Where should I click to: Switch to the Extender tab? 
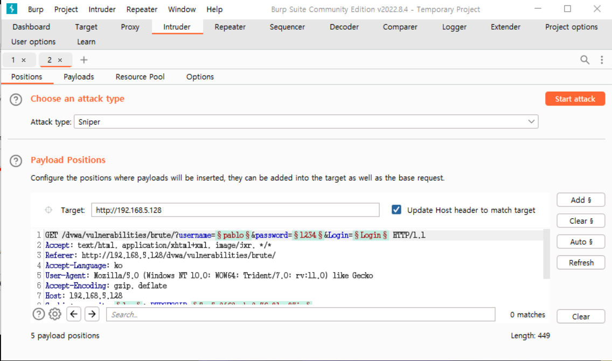(x=505, y=27)
